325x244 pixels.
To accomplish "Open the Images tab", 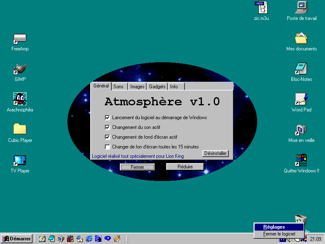I will pos(137,87).
